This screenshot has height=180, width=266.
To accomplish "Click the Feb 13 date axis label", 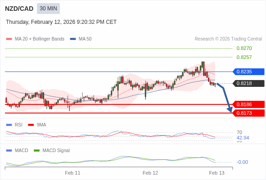I will click(x=217, y=173).
